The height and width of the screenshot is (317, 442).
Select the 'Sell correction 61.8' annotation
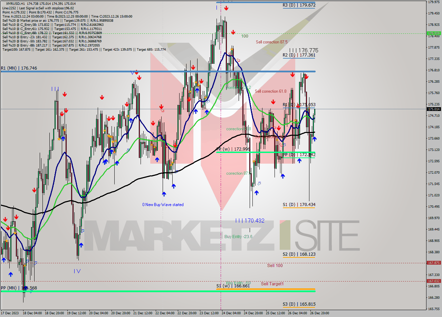(x=271, y=91)
